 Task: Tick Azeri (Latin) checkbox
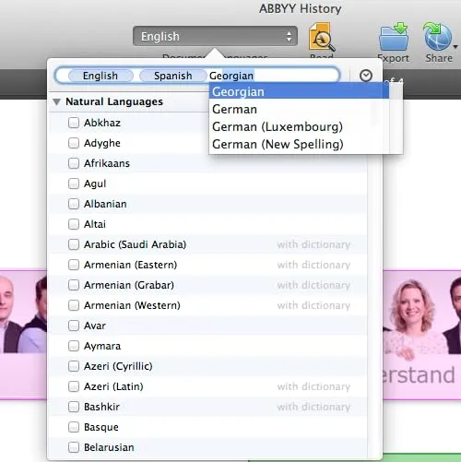click(74, 386)
